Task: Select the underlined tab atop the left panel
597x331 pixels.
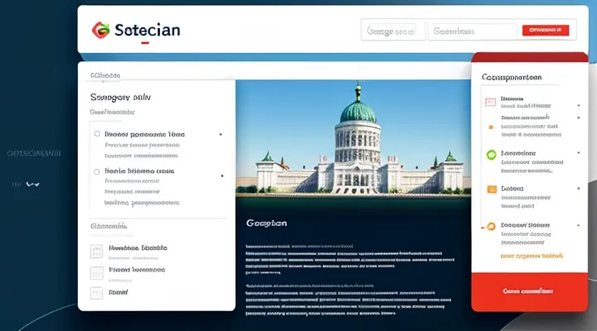Action: pyautogui.click(x=105, y=75)
